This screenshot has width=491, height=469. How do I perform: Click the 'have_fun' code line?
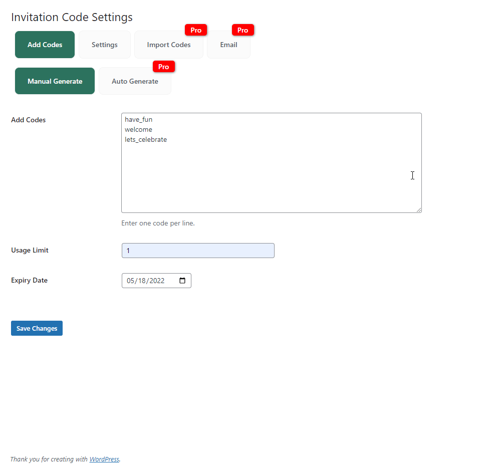point(138,119)
